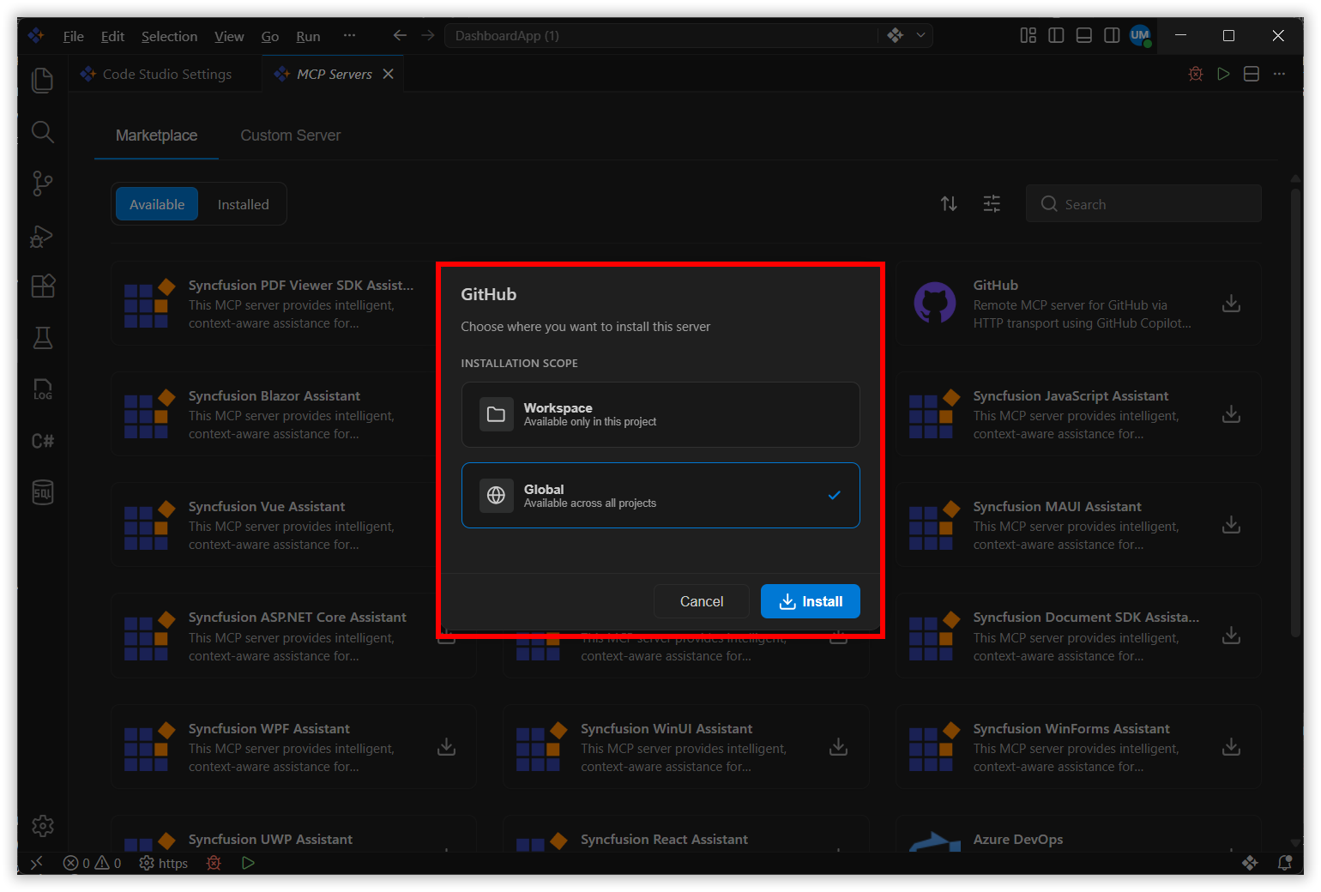1321x892 pixels.
Task: Open the View menu
Action: (x=229, y=36)
